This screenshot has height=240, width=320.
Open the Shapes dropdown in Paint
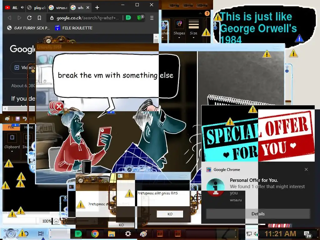coord(179,29)
